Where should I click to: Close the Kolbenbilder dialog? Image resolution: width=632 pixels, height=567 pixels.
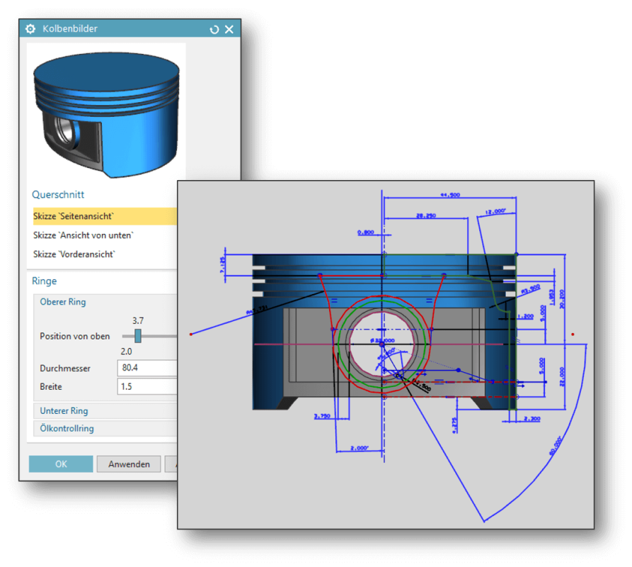tap(229, 28)
